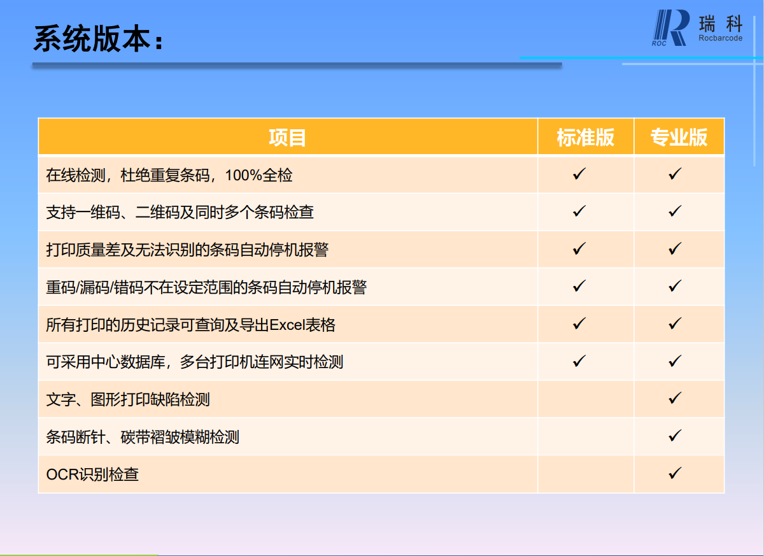Click 专业版 checkmark for 条码断针 row
The height and width of the screenshot is (556, 764).
[x=675, y=436]
